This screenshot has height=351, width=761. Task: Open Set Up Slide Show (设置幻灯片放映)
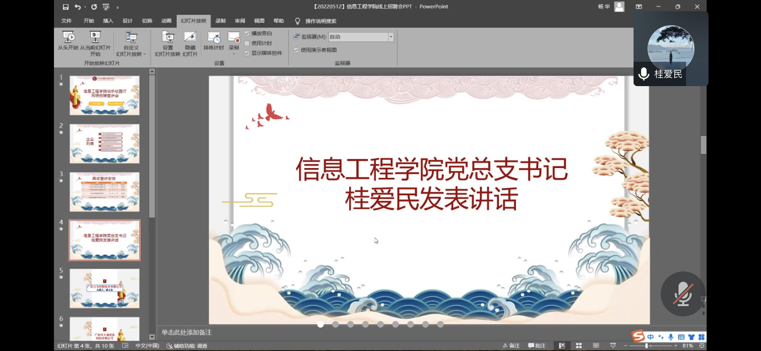click(x=168, y=38)
